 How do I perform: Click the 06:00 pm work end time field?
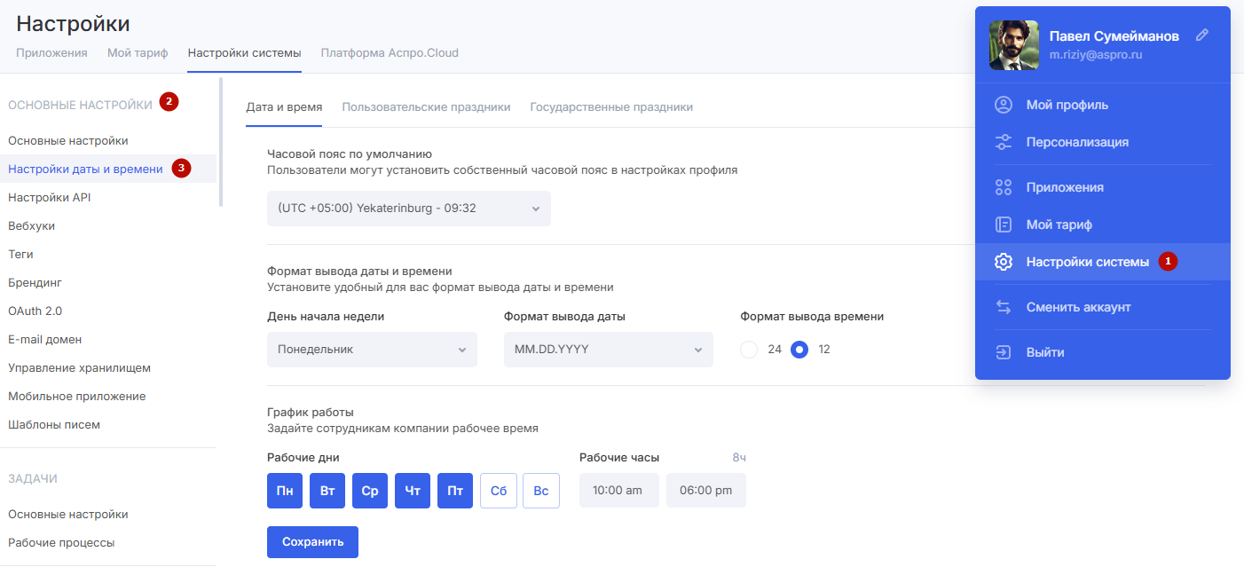706,491
